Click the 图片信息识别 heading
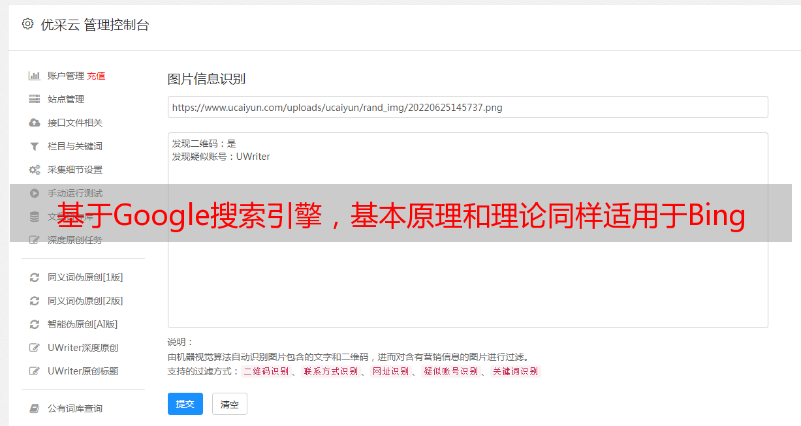The width and height of the screenshot is (801, 426). (206, 79)
